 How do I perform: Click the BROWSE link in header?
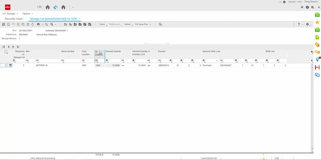[292, 2]
